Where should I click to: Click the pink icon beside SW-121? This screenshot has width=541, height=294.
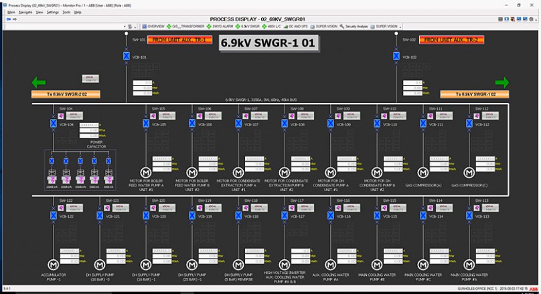coord(107,208)
